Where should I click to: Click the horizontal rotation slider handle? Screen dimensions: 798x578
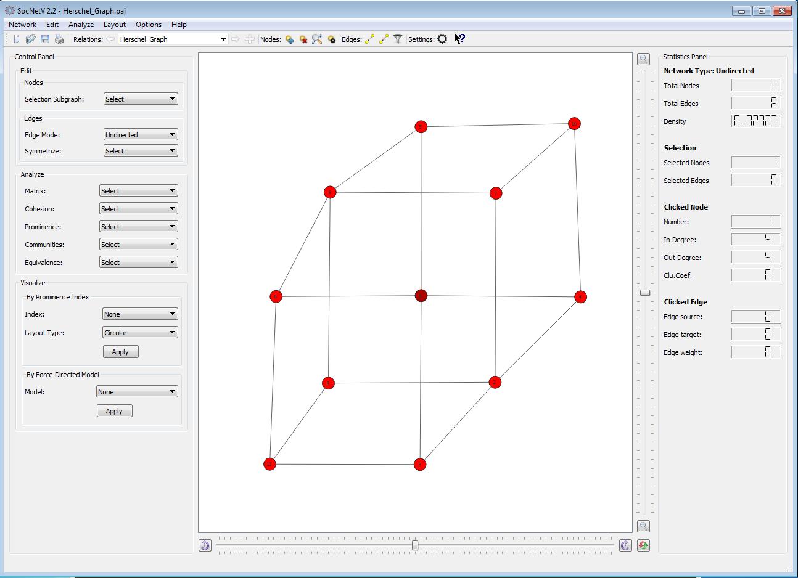(x=415, y=545)
